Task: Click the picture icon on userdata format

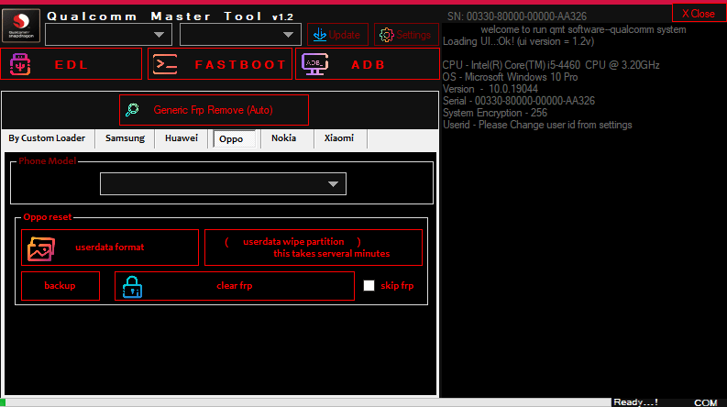Action: tap(41, 248)
